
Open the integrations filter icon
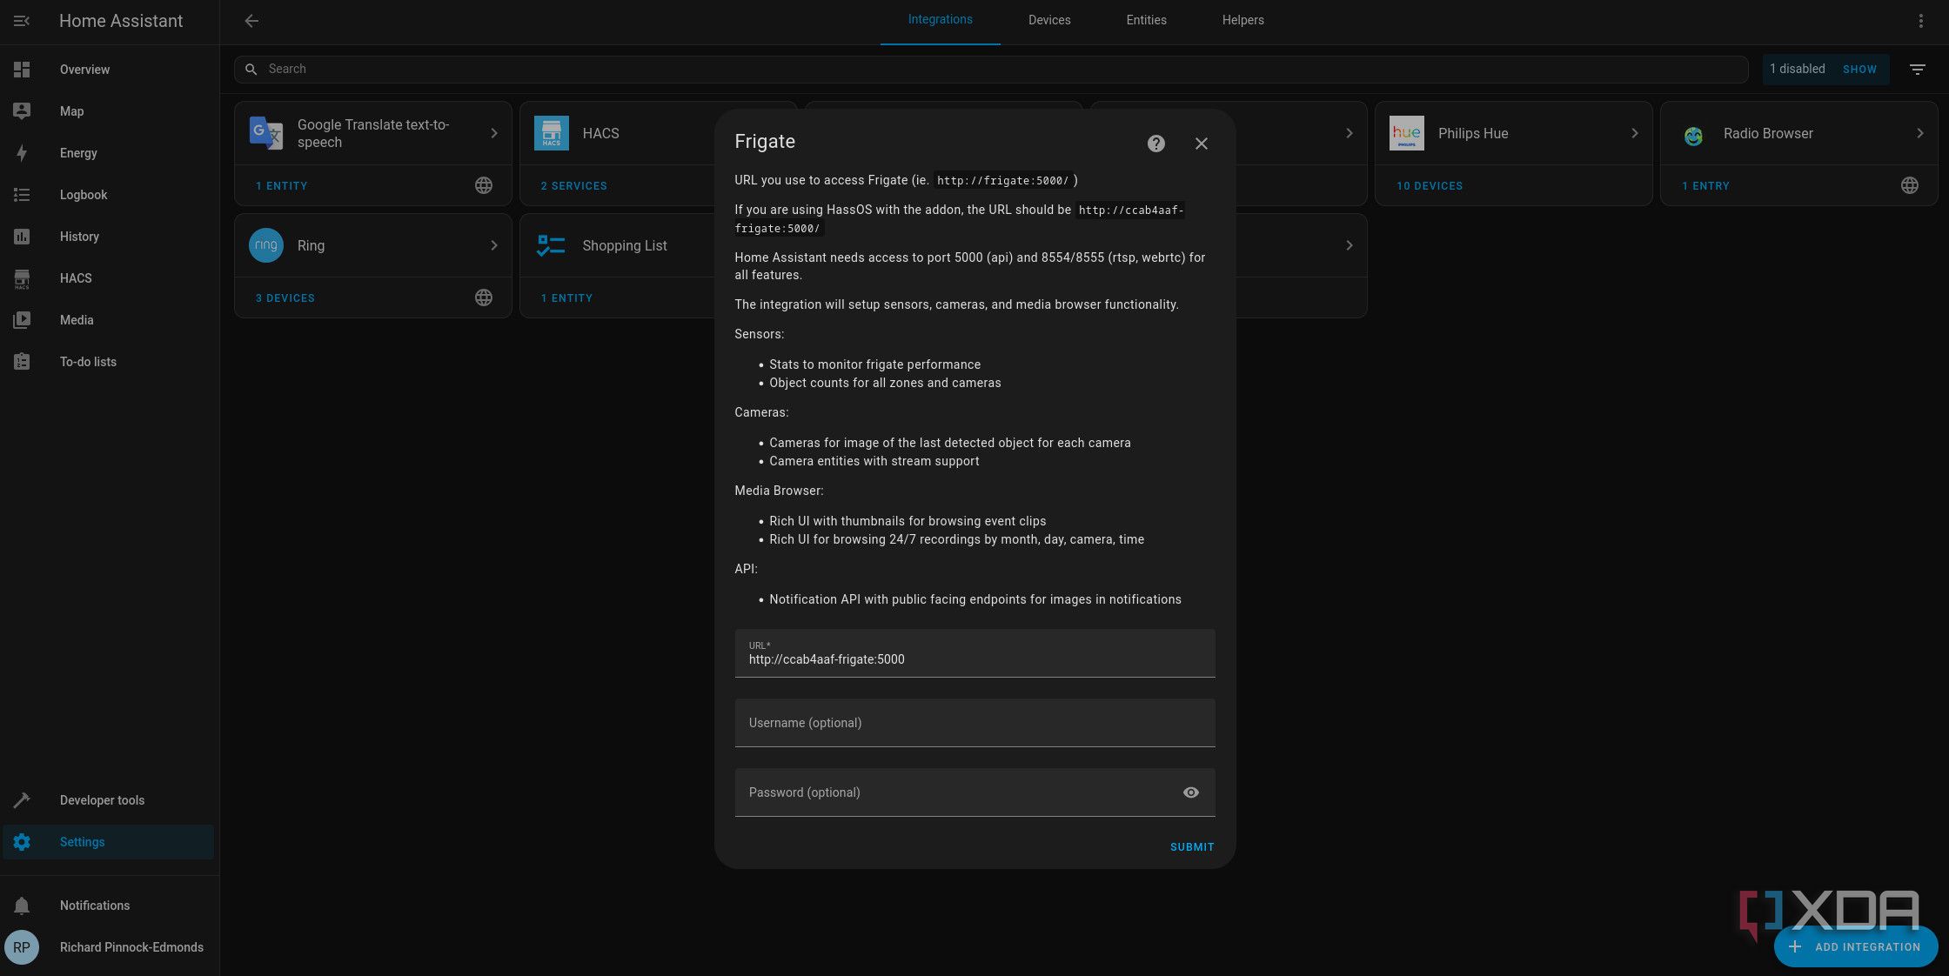(x=1917, y=70)
